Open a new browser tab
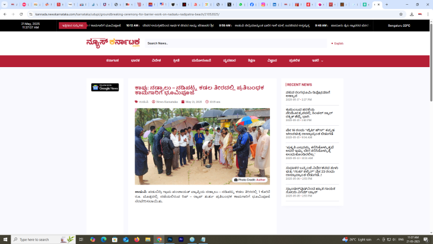The width and height of the screenshot is (433, 244). click(x=387, y=4)
